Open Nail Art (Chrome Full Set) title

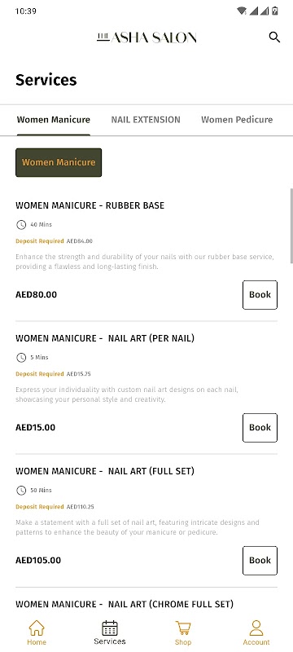(x=125, y=604)
